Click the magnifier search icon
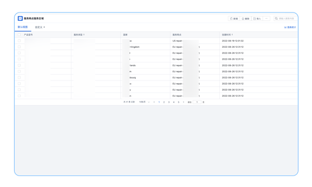 click(x=276, y=19)
